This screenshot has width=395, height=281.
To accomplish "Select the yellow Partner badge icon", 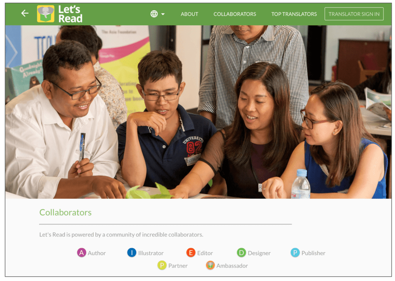I will coord(162,265).
